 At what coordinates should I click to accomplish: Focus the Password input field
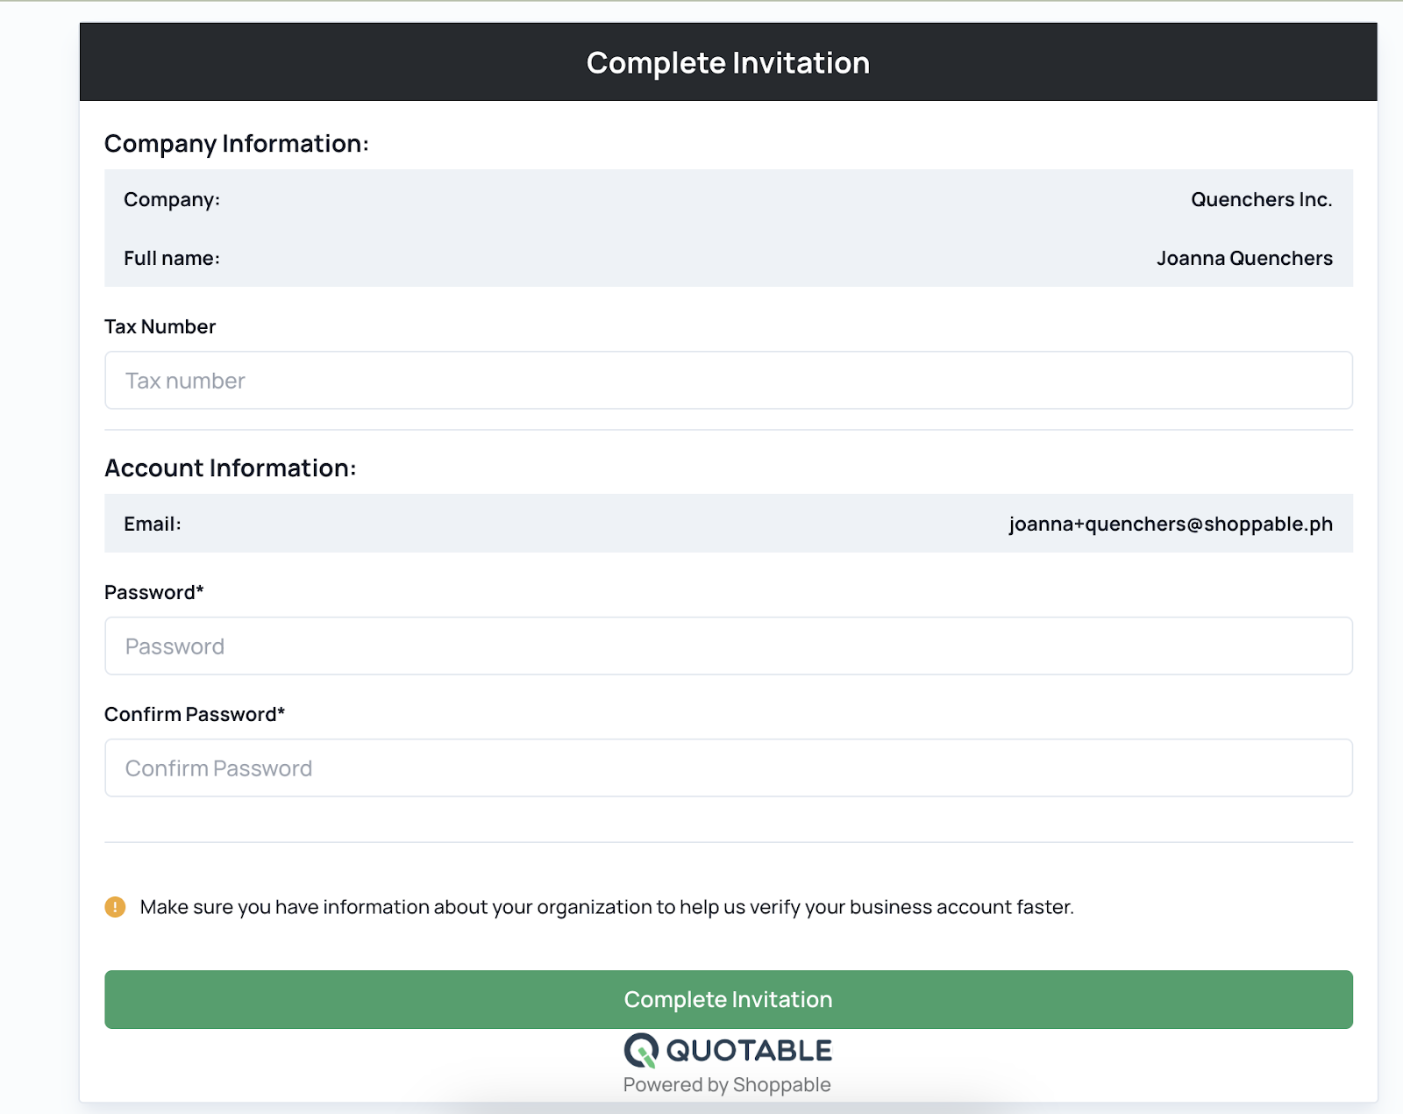click(729, 646)
